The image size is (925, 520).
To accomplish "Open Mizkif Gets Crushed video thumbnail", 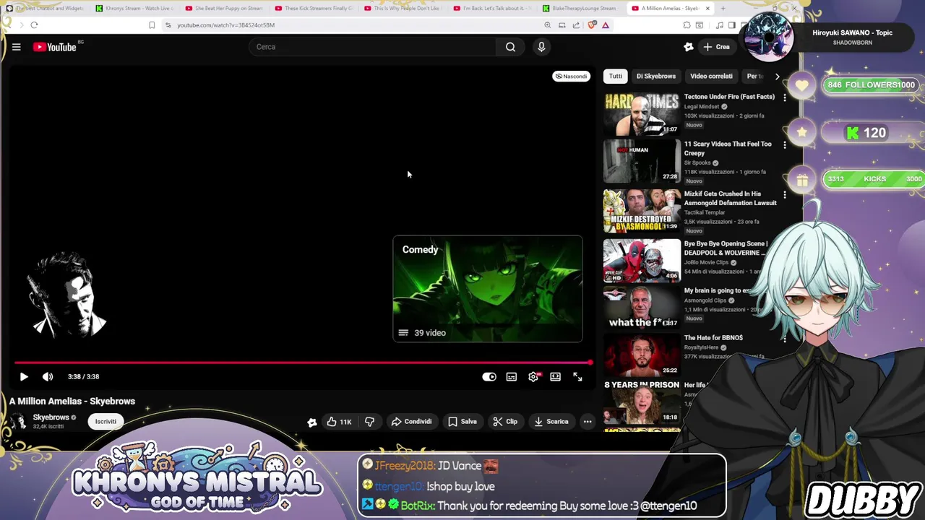I will pos(642,211).
